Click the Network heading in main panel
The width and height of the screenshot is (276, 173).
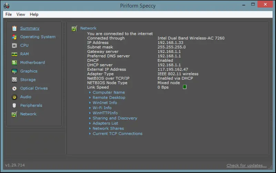88,28
